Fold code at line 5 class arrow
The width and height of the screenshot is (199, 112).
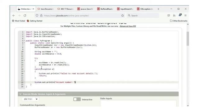pyautogui.click(x=24, y=41)
